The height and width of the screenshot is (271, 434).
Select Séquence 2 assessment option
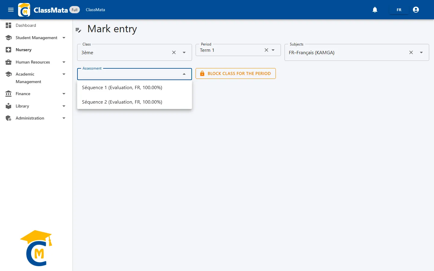point(134,102)
